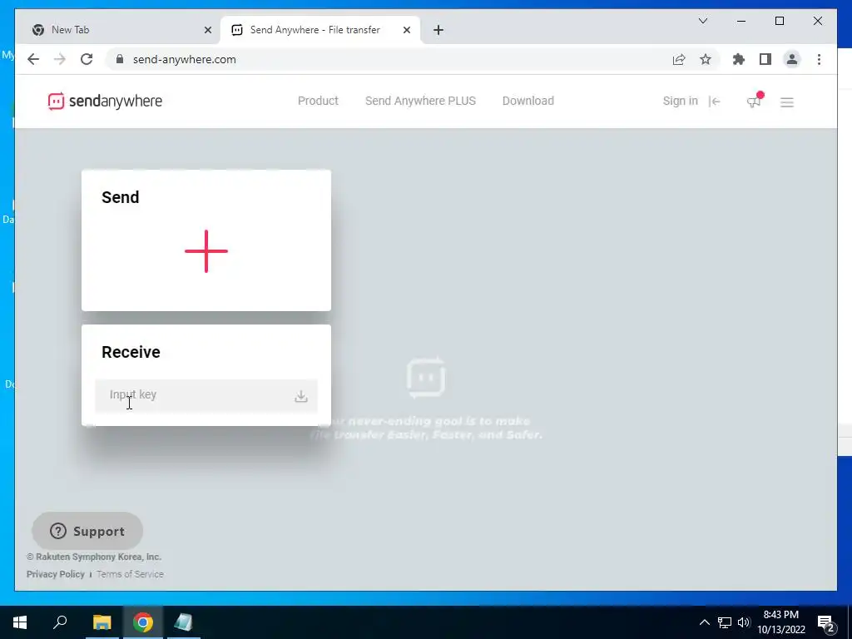This screenshot has height=639, width=852.
Task: Open the hamburger menu on Send Anywhere
Action: [x=787, y=102]
